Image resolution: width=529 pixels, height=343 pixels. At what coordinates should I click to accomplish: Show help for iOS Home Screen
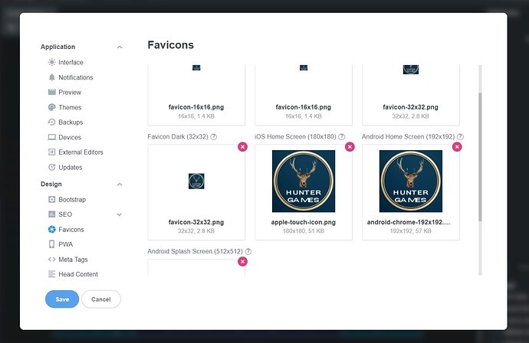(x=342, y=137)
